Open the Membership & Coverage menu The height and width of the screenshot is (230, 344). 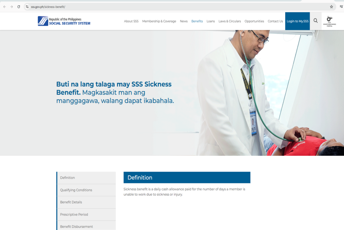coord(159,21)
